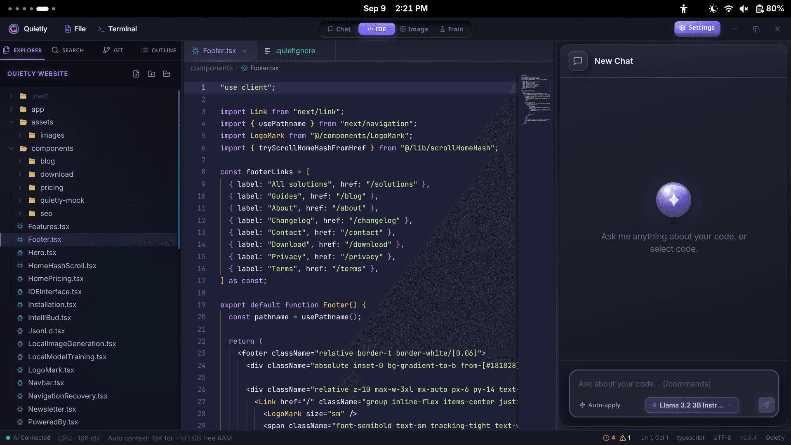Toggle Auto-apply option in chat input
The height and width of the screenshot is (445, 791).
click(x=600, y=405)
